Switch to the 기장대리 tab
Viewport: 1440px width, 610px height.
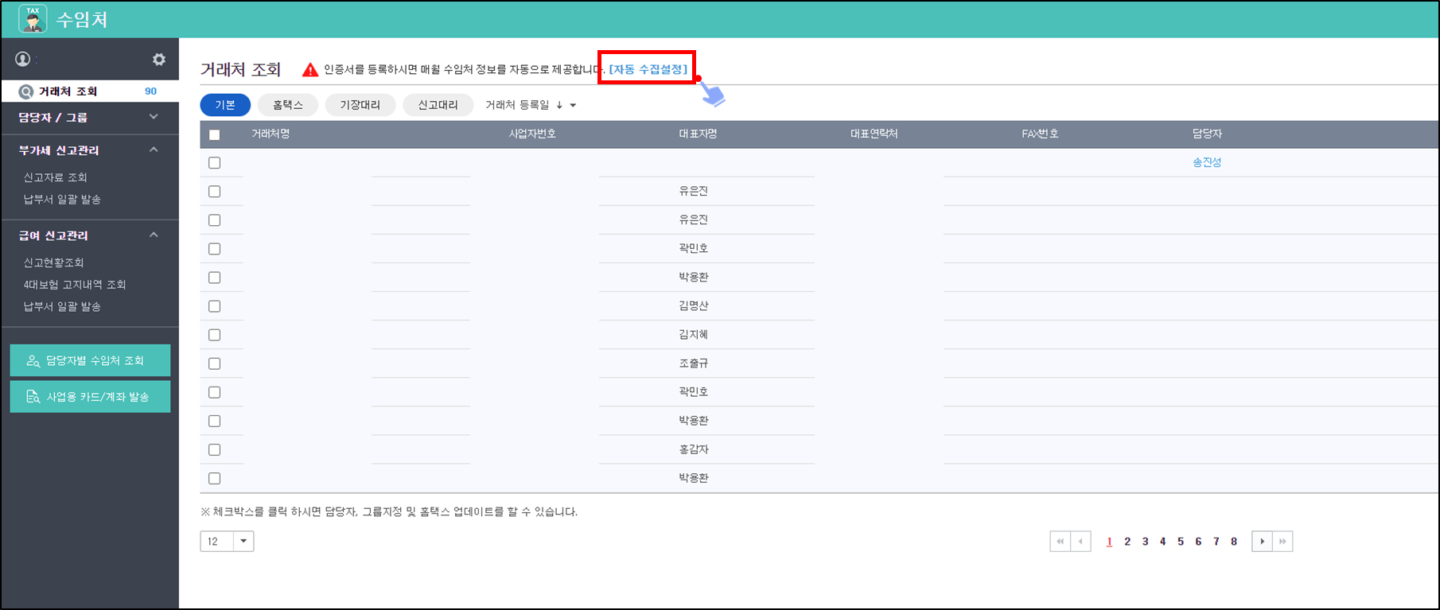(360, 105)
